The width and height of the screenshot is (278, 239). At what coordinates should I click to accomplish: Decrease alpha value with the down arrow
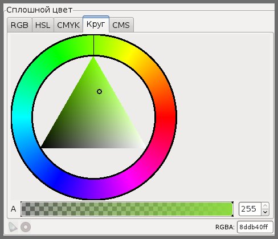pyautogui.click(x=265, y=212)
